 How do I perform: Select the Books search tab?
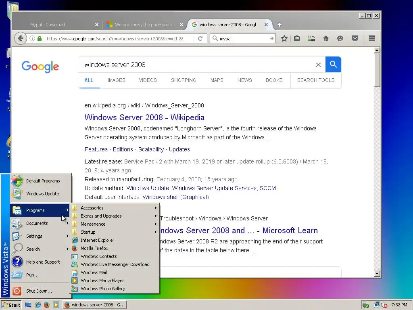pyautogui.click(x=274, y=80)
